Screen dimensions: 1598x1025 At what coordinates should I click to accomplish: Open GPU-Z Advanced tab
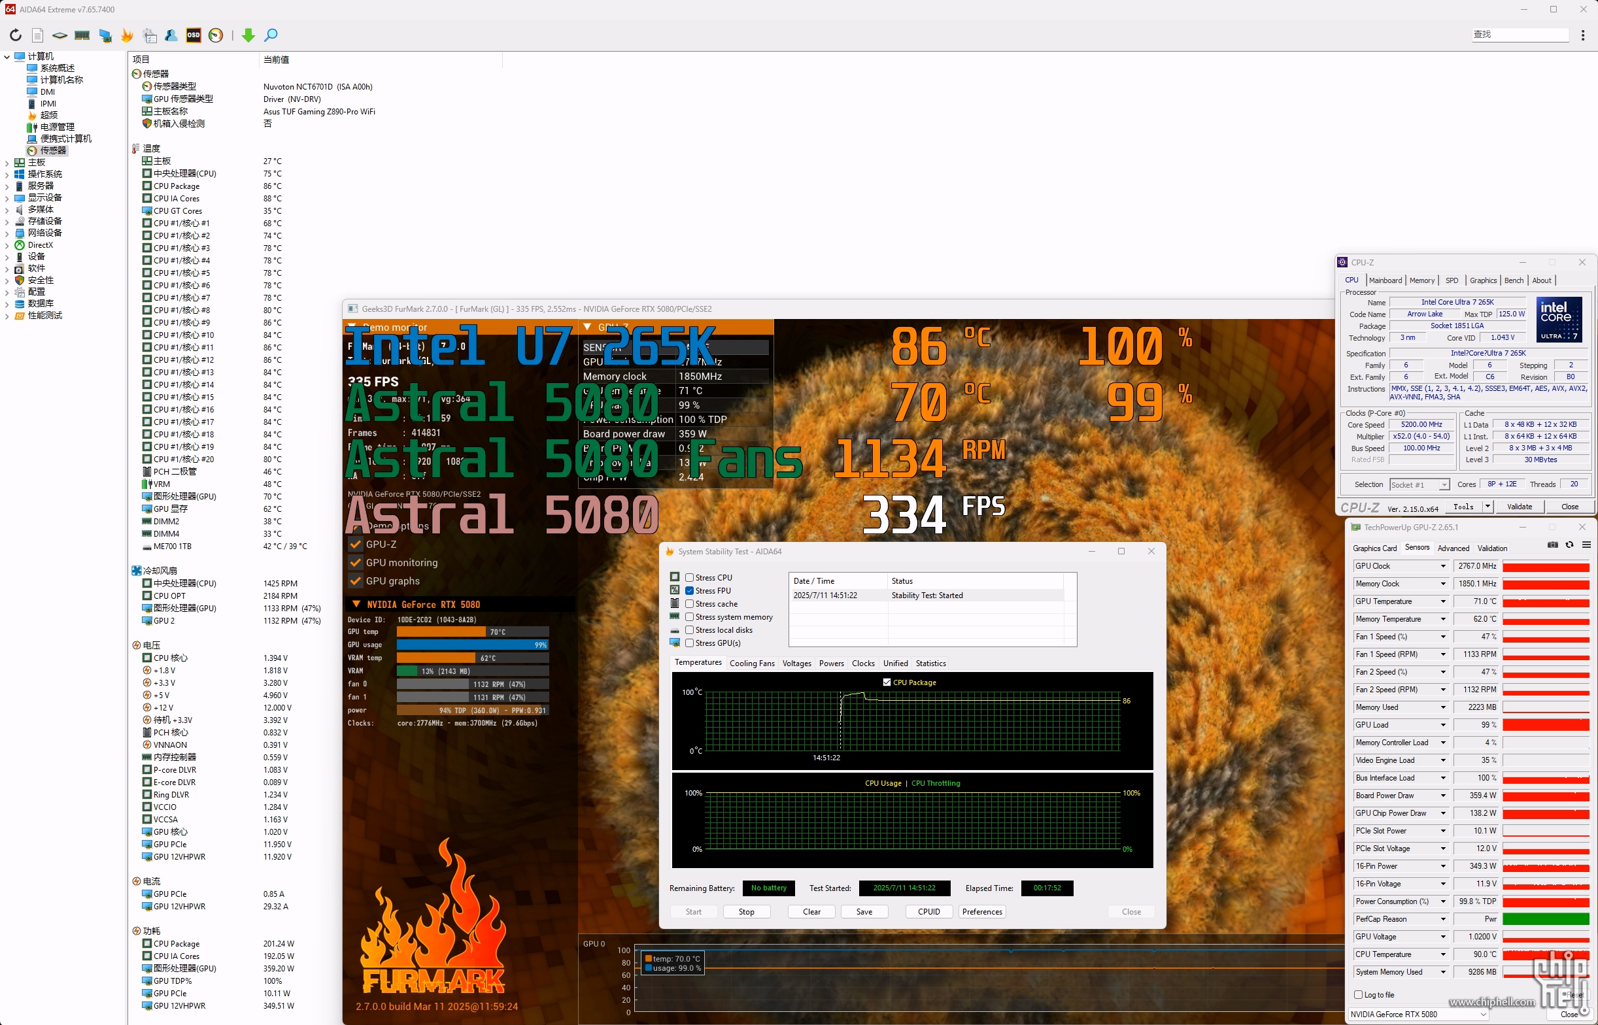(x=1453, y=548)
